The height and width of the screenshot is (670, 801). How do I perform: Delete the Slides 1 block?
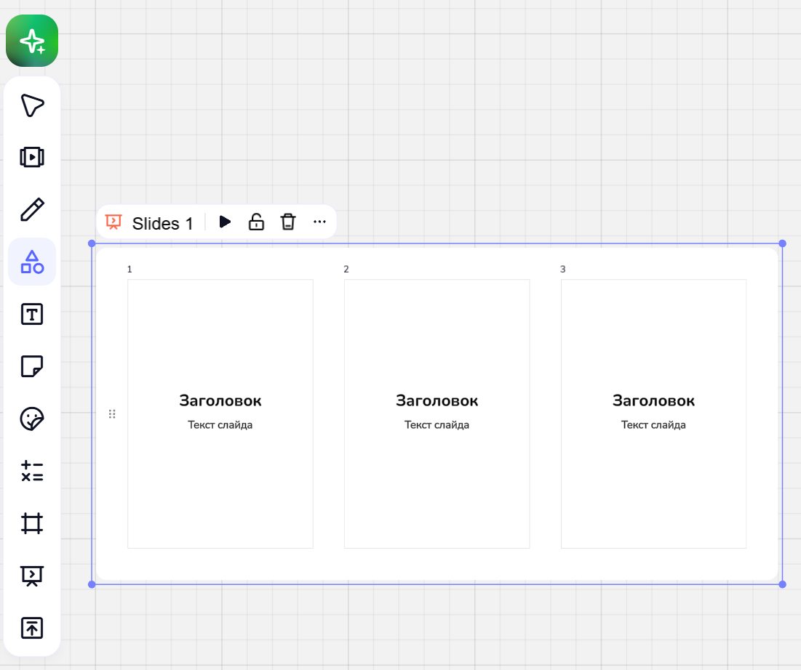288,222
